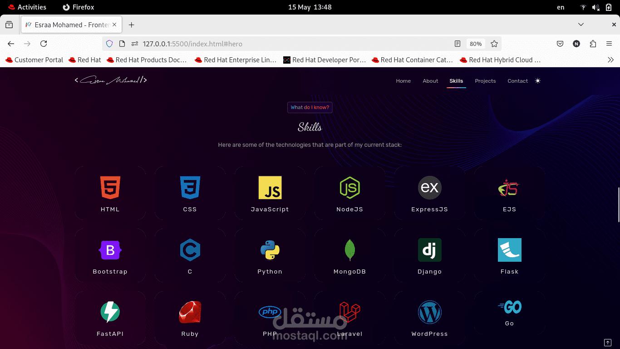The width and height of the screenshot is (620, 349).
Task: Select the ExpressJS round logo
Action: (430, 188)
